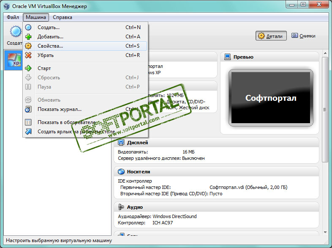332x248 pixels.
Task: Click the vertical scrollbar thumb in details pane
Action: [x=325, y=110]
